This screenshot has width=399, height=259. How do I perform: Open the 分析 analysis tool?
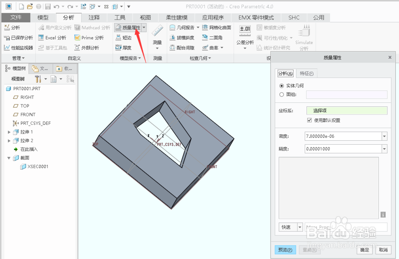point(12,27)
